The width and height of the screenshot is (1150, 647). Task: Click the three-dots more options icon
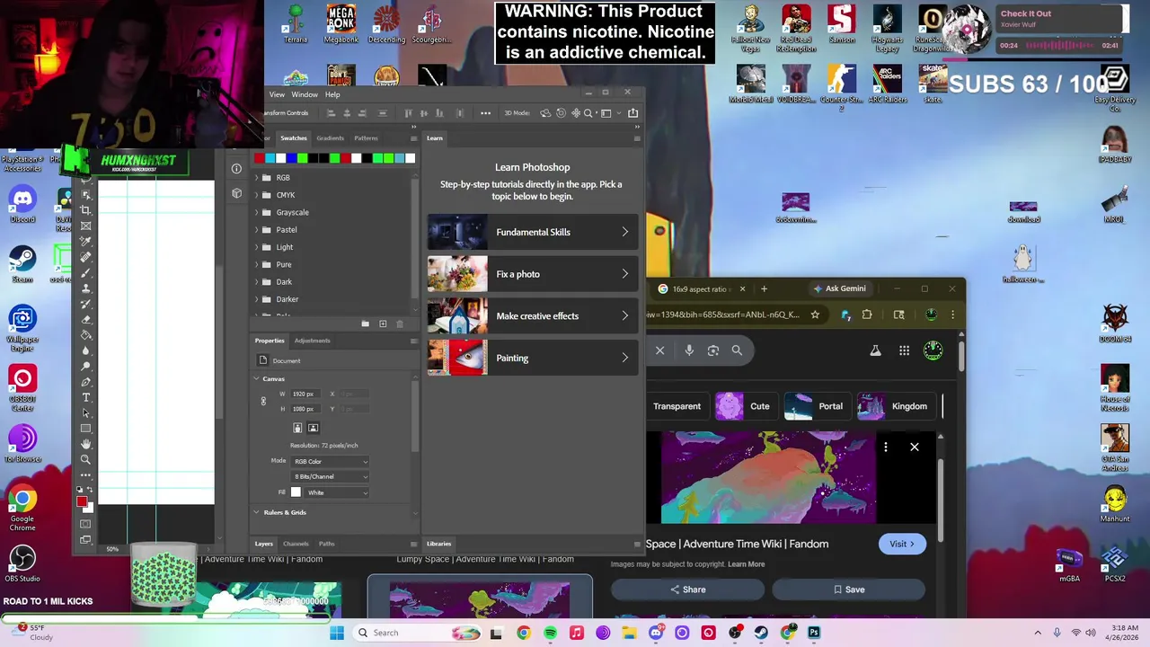[485, 113]
